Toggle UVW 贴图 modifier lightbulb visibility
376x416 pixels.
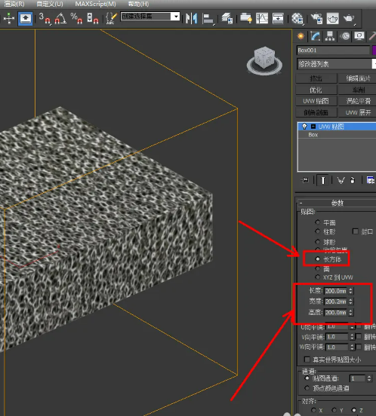[304, 127]
